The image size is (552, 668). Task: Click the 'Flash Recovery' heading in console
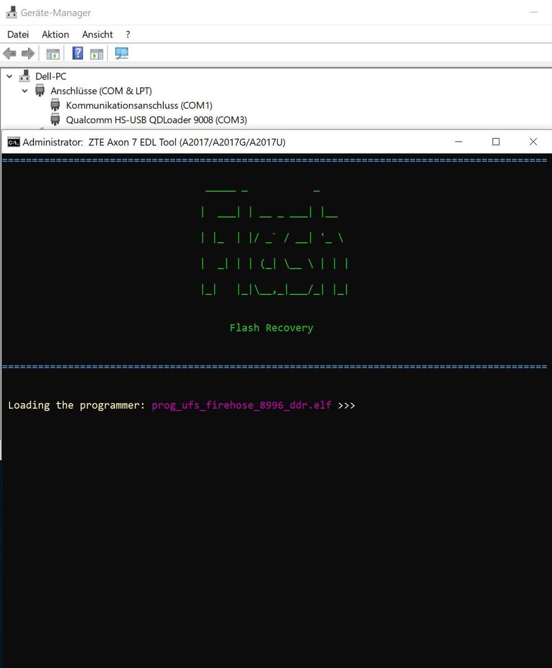pyautogui.click(x=272, y=328)
